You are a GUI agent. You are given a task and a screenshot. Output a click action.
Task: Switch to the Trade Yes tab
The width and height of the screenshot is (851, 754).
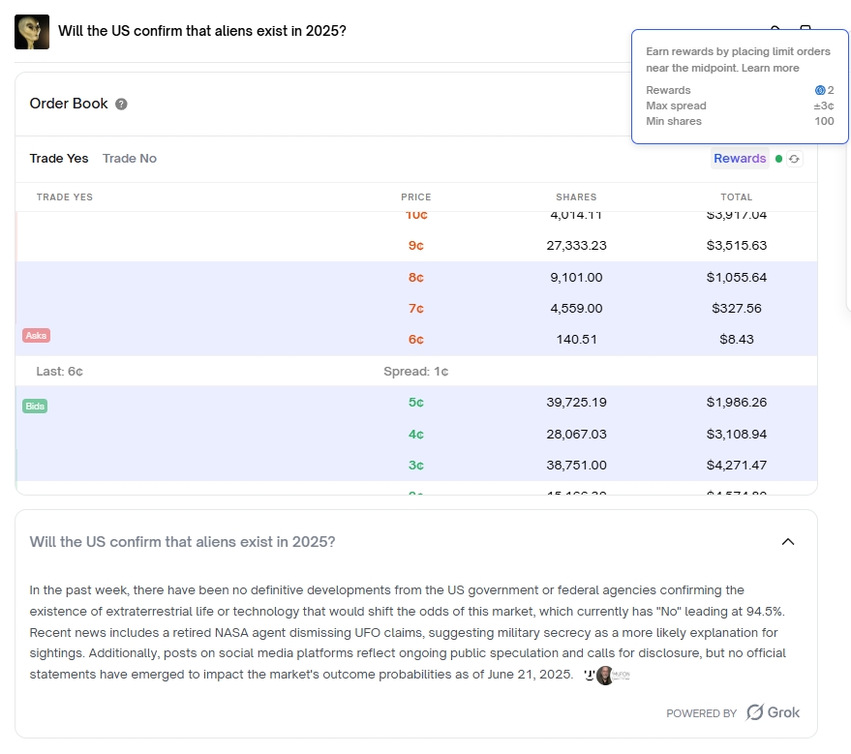tap(58, 159)
